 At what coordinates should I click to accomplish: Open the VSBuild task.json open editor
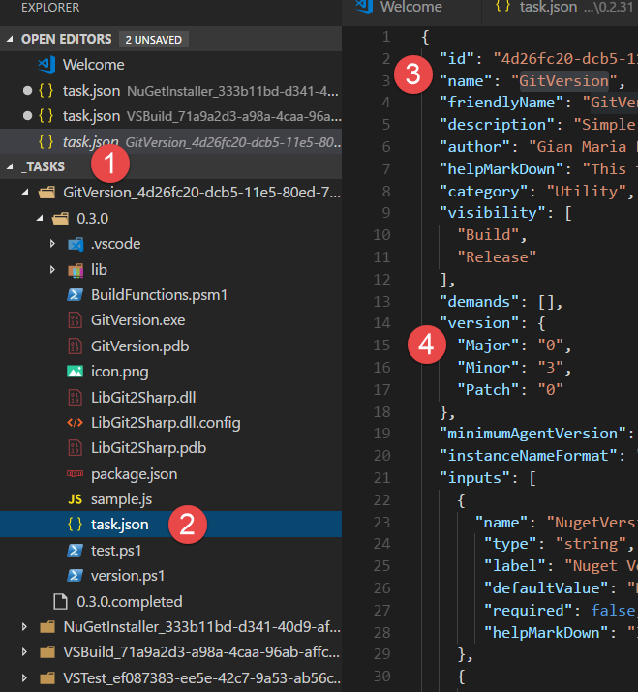[x=170, y=116]
